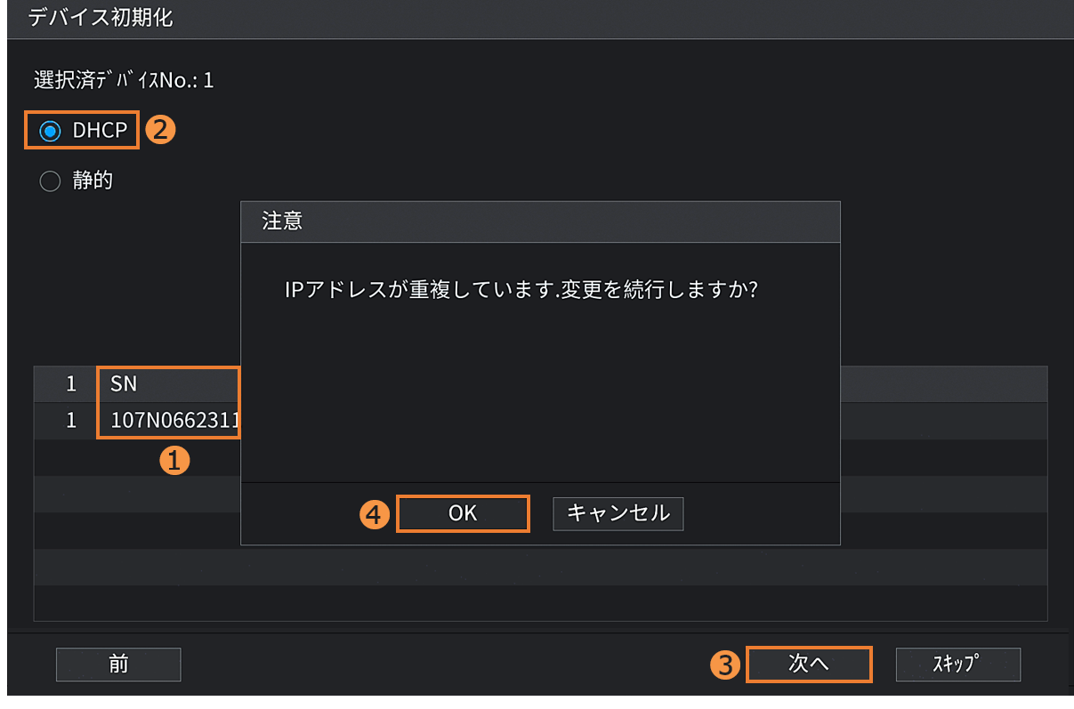Click orange callout marker number 3

[x=728, y=665]
